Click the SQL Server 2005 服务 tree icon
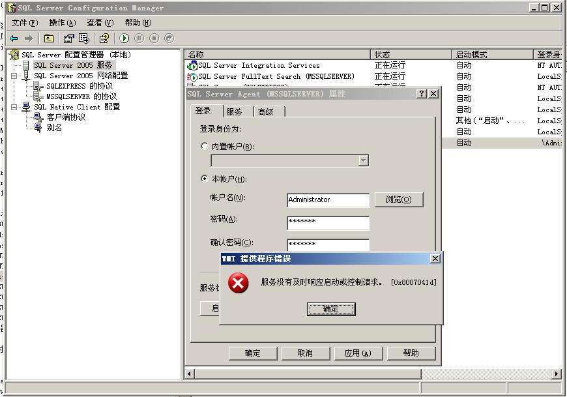 pyautogui.click(x=25, y=65)
